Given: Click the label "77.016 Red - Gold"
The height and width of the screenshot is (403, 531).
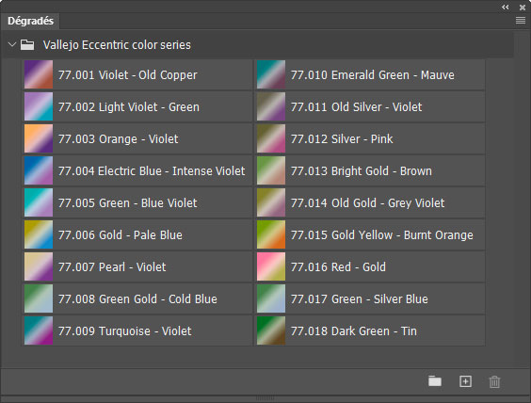Looking at the screenshot, I should (x=338, y=266).
